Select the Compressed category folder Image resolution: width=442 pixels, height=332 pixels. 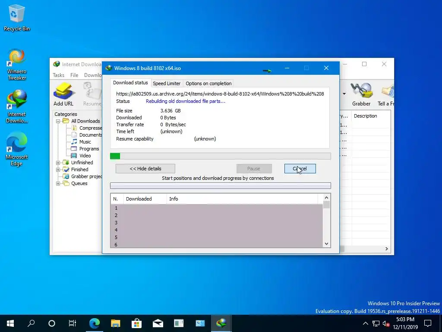coord(87,128)
